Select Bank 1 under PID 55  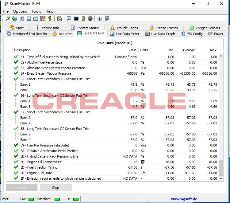pyautogui.click(x=25, y=84)
